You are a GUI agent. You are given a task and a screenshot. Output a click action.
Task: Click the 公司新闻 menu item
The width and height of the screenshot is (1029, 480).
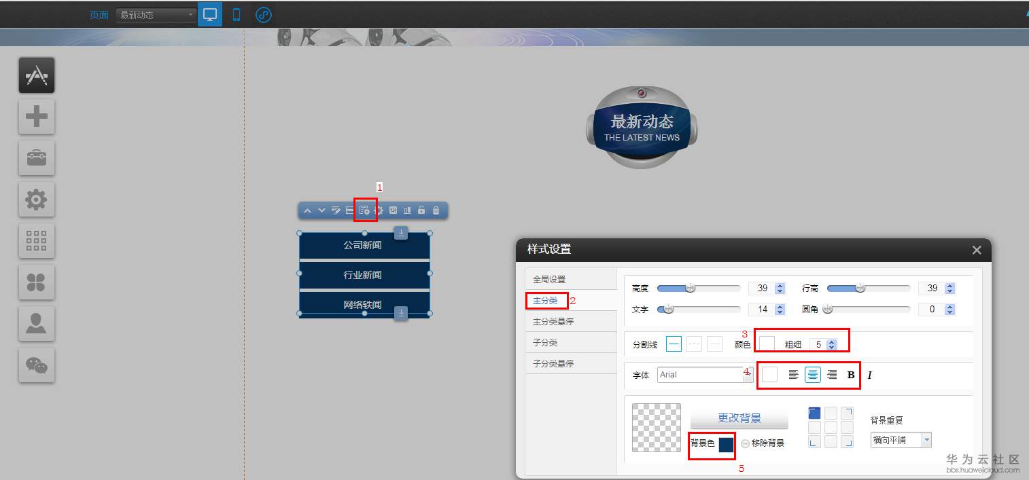364,246
